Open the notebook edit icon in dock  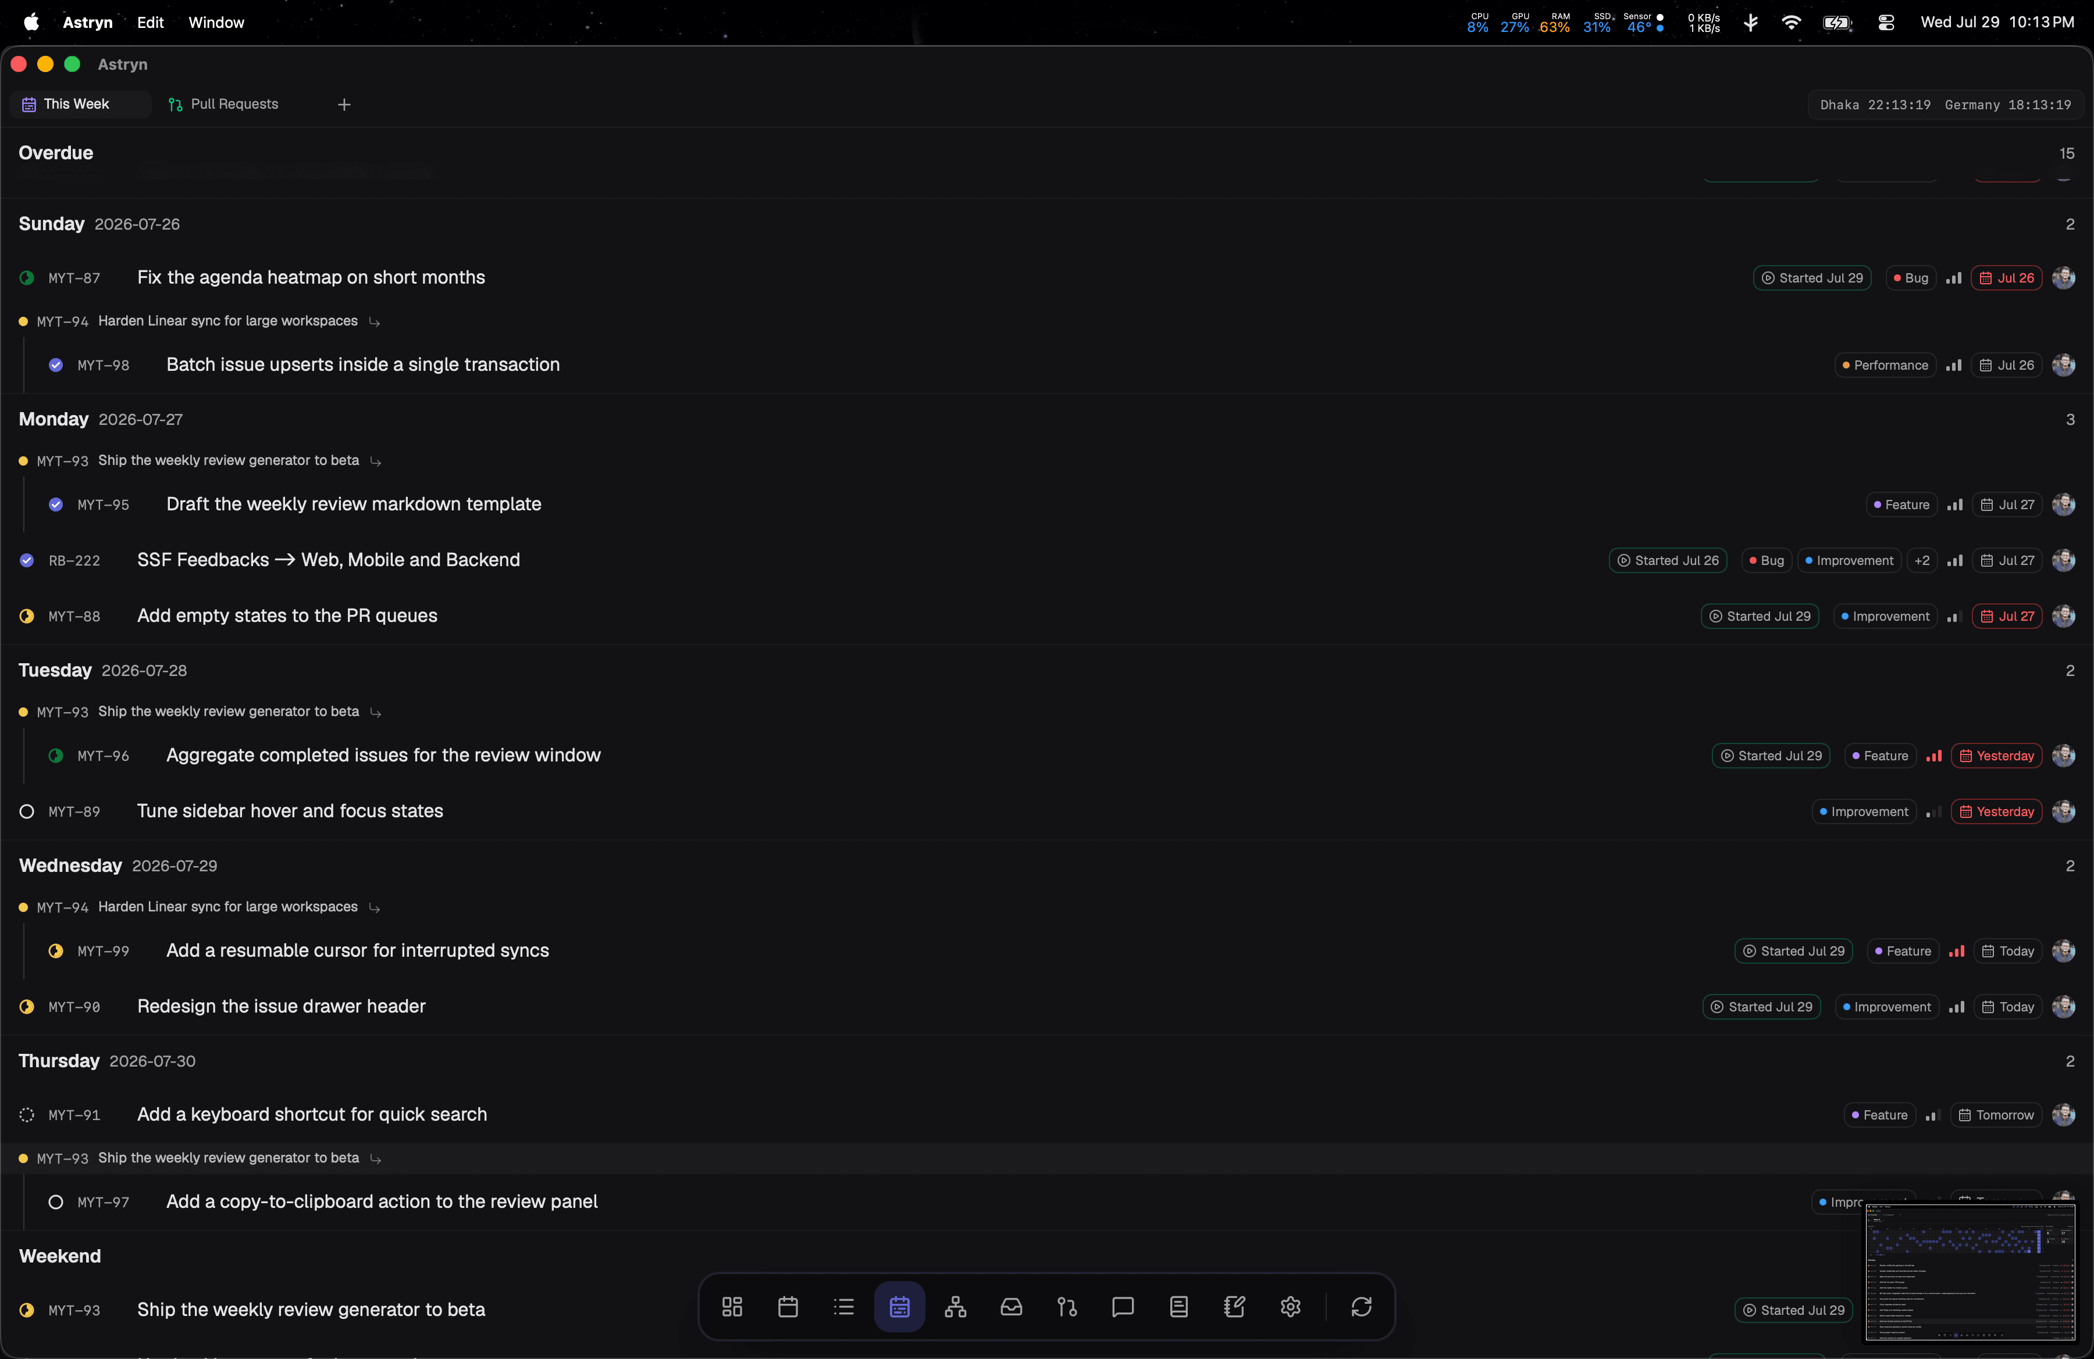click(1234, 1306)
